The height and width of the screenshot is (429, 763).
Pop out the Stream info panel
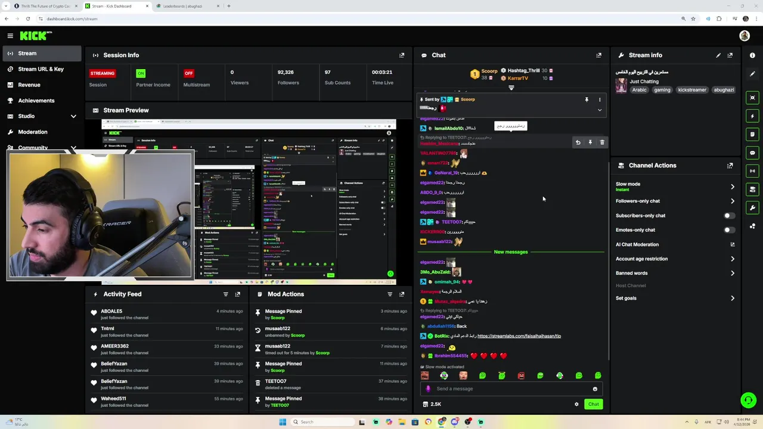click(x=730, y=55)
